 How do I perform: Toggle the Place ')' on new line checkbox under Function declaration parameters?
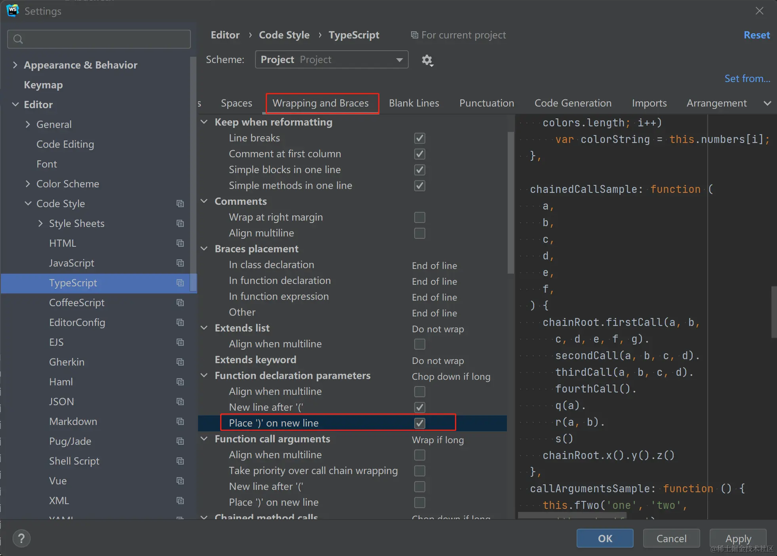pos(419,423)
